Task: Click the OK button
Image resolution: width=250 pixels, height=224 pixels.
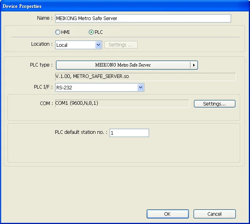Action: (x=168, y=214)
